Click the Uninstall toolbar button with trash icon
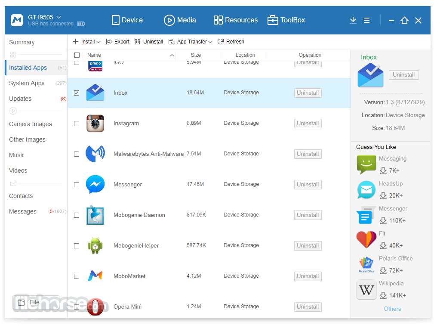Screen dimensions: 437x325 click(148, 42)
